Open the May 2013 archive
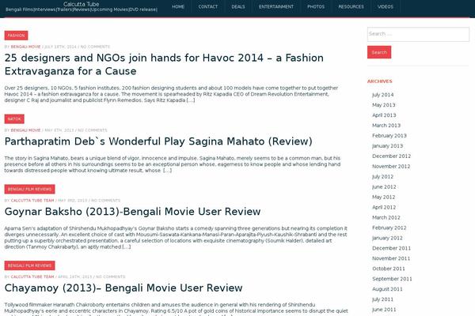 tap(383, 105)
